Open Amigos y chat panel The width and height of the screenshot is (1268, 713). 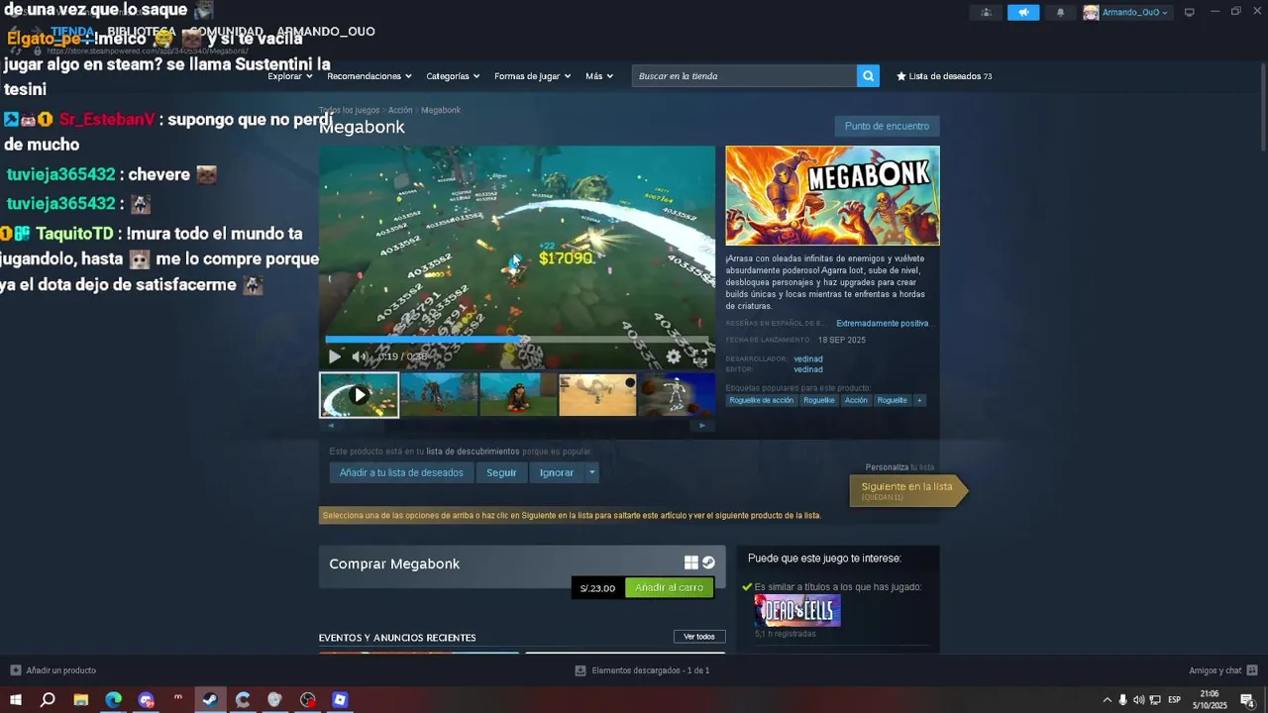click(1223, 670)
